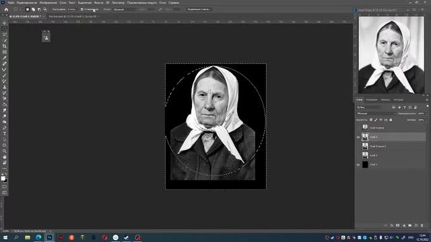Open the Выделение menu
Image resolution: width=431 pixels, height=242 pixels.
point(85,3)
